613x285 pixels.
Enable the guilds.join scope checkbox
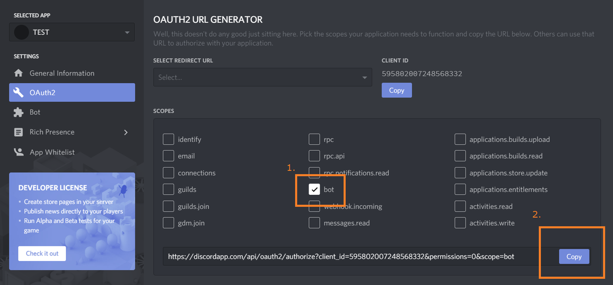pos(169,206)
